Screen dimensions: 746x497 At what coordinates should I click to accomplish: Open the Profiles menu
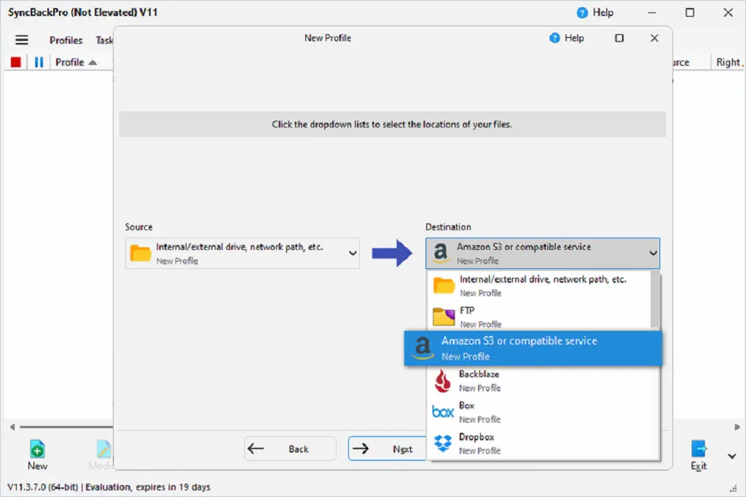pos(66,40)
